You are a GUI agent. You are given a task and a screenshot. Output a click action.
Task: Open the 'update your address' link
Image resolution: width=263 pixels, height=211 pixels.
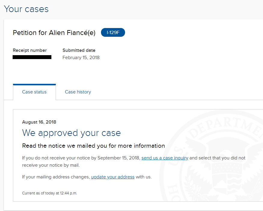point(113,177)
